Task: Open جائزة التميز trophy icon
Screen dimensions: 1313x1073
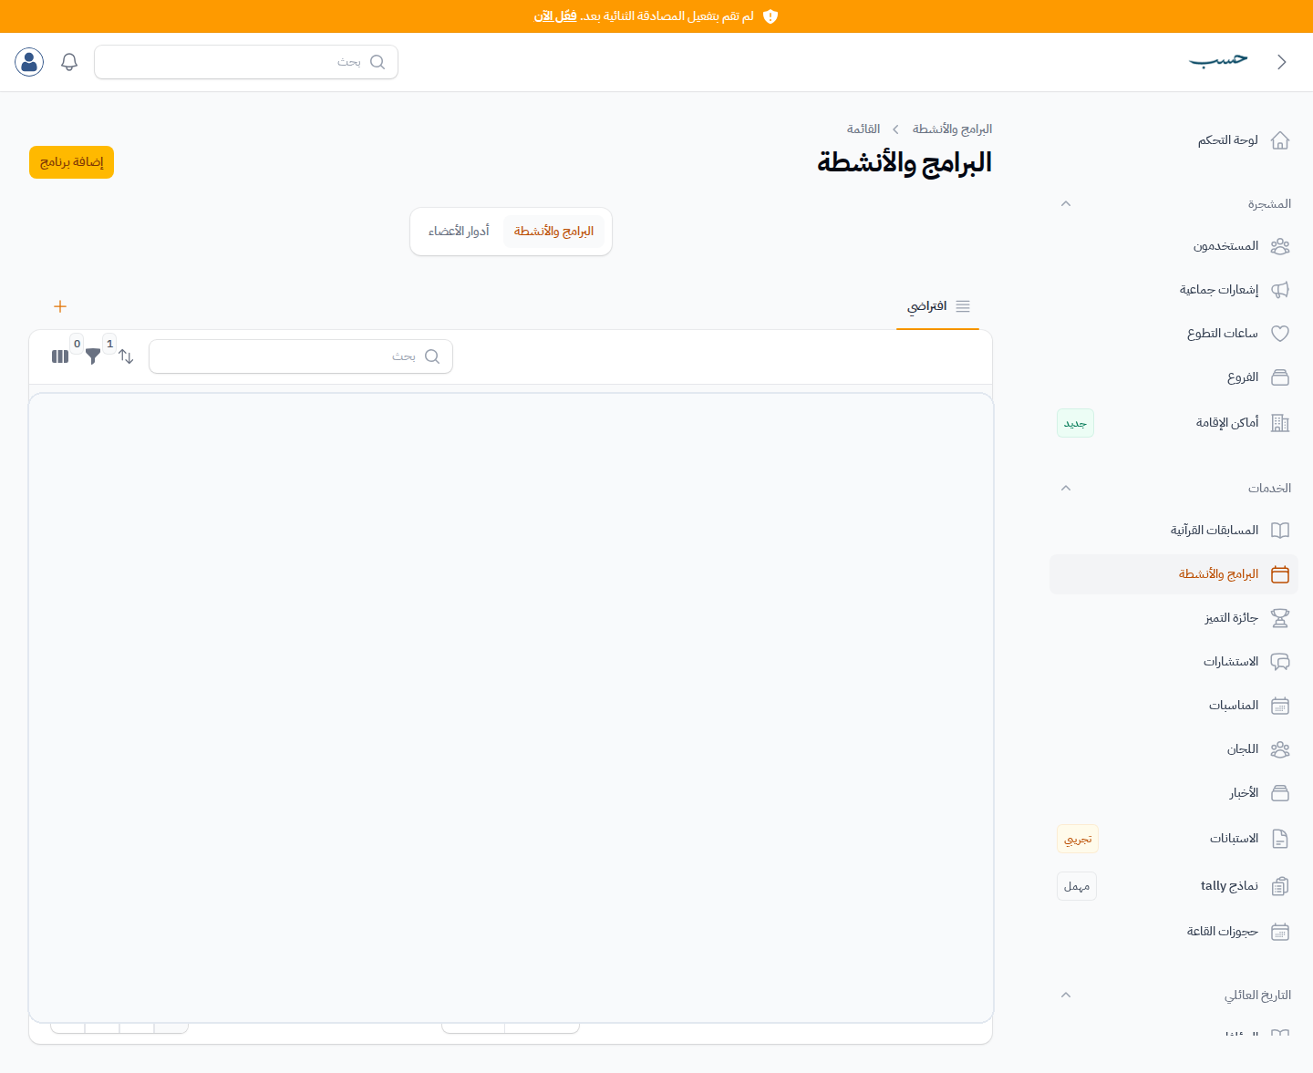Action: coord(1280,618)
